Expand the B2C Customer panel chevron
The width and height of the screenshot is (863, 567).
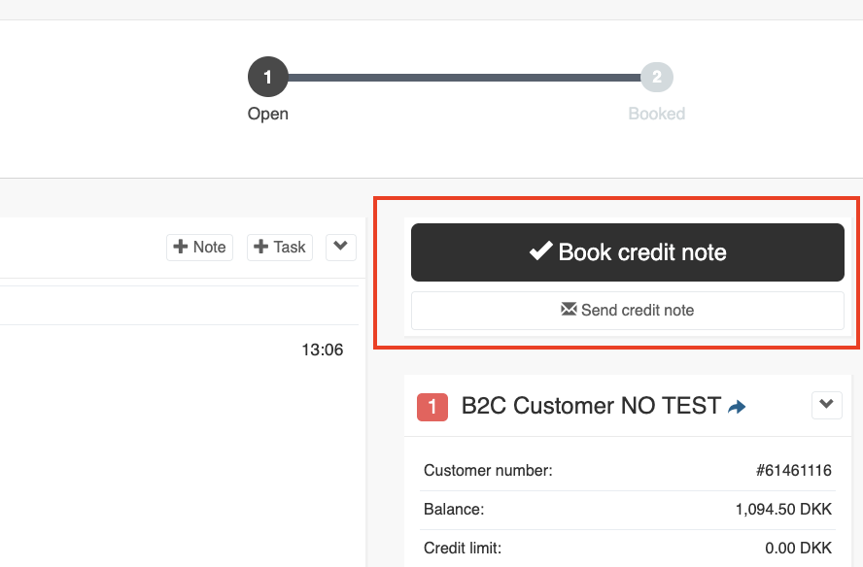(827, 405)
